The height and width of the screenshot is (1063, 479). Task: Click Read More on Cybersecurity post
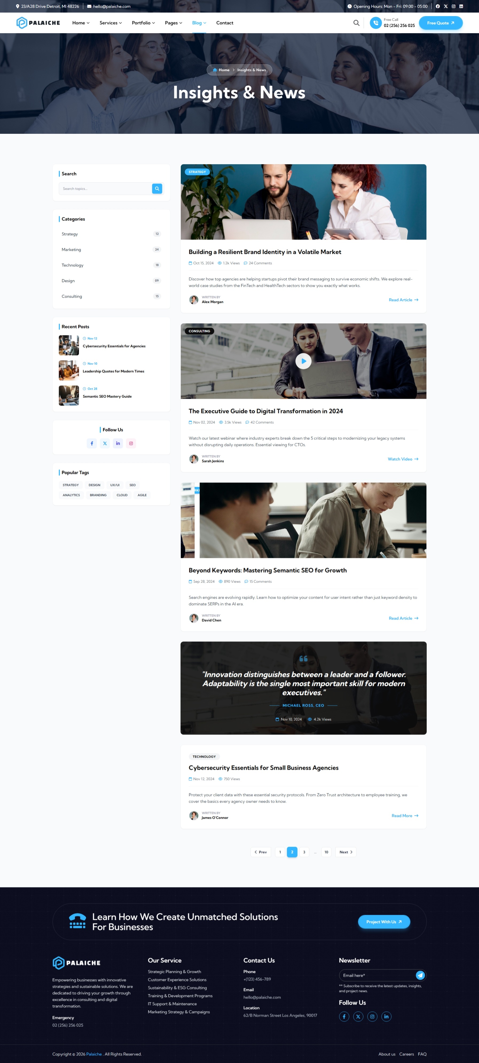405,816
